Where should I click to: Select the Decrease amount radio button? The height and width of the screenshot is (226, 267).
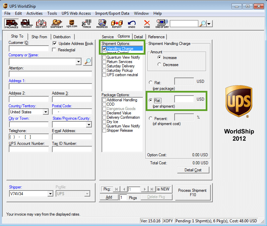click(x=159, y=64)
